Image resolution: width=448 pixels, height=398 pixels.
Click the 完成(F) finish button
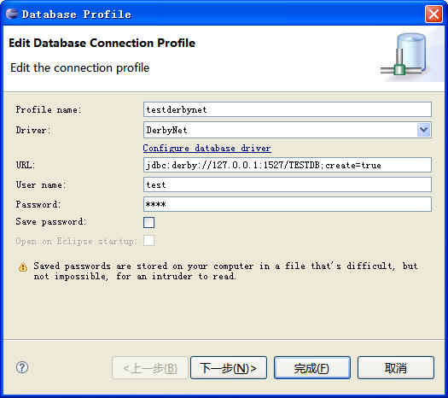click(x=312, y=368)
